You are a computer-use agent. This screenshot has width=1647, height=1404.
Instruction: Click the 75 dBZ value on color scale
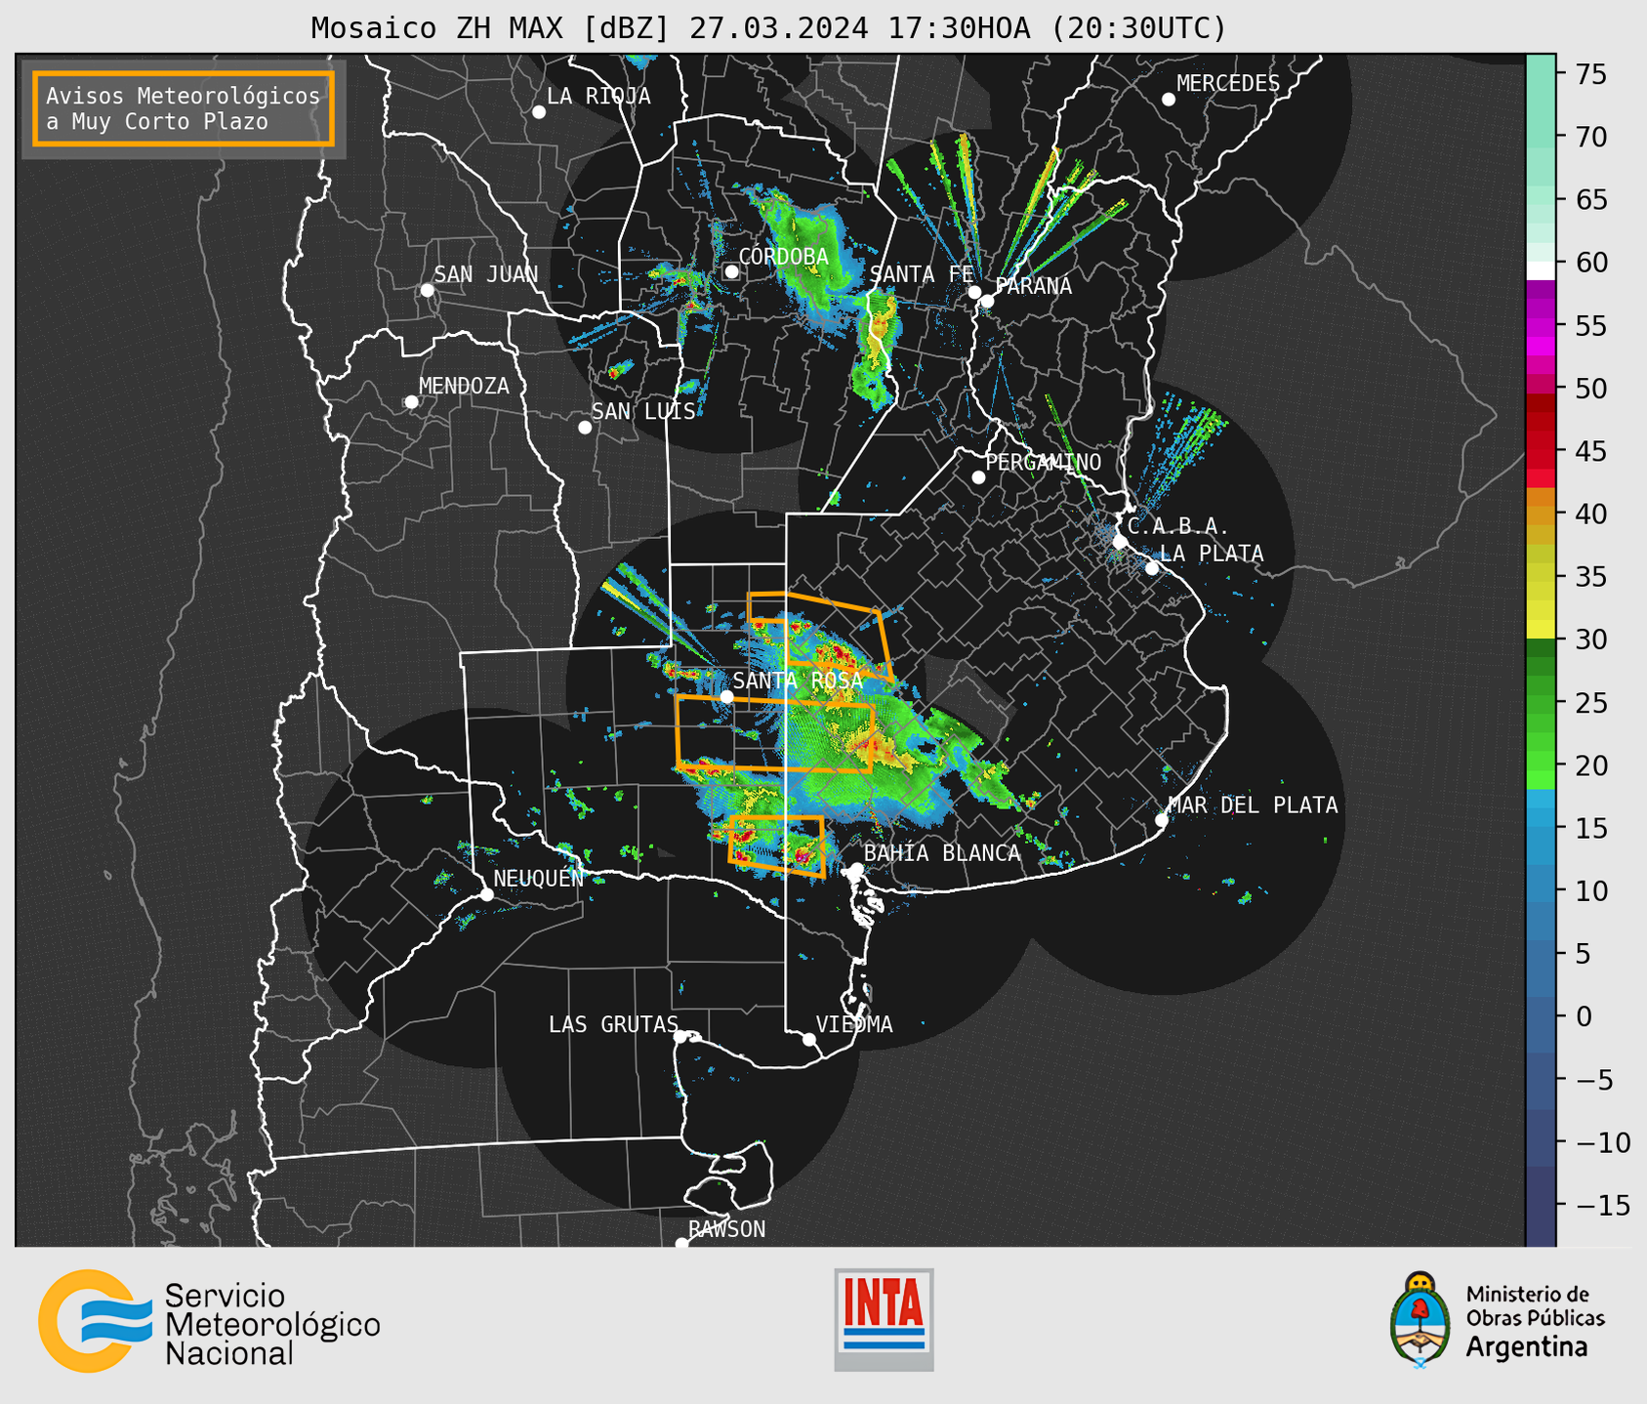[x=1590, y=74]
